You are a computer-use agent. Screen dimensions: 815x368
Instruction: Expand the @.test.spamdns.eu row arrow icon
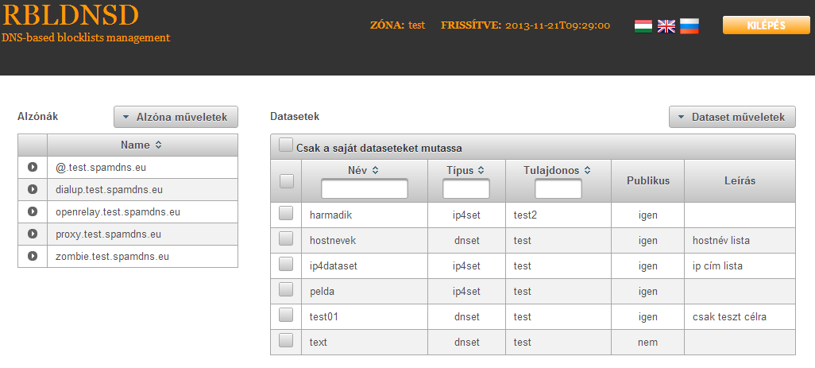(33, 168)
